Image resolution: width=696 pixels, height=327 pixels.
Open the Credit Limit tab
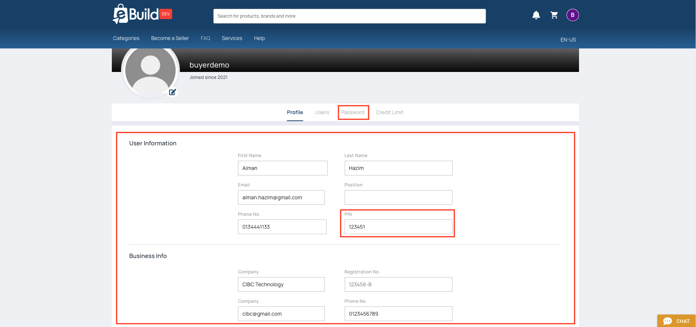pyautogui.click(x=390, y=112)
